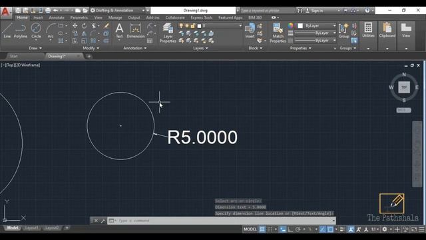Open the Clipboard panel button
This screenshot has width=426, height=240.
click(x=387, y=31)
